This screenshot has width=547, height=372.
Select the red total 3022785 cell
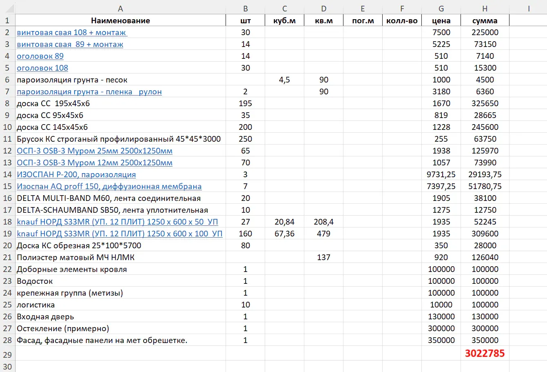tap(485, 353)
